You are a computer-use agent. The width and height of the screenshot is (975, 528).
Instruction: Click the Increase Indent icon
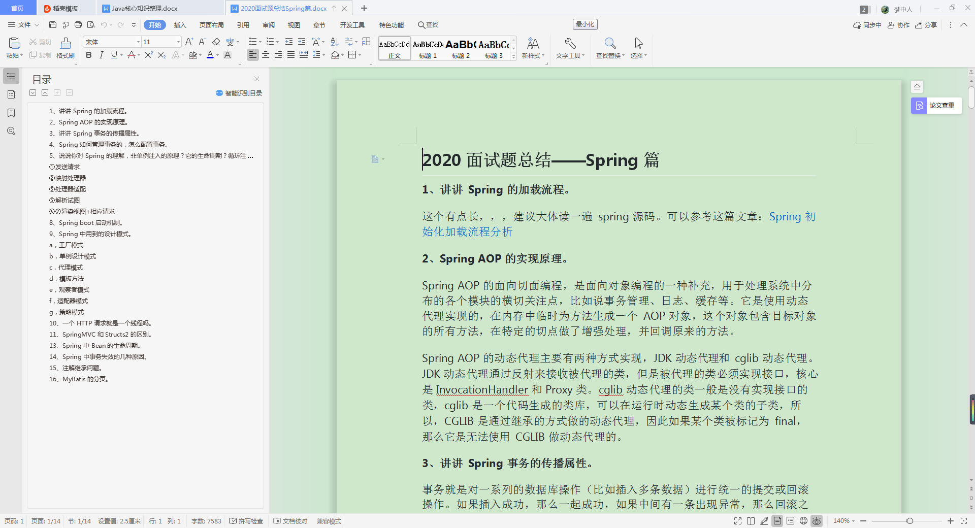point(302,42)
